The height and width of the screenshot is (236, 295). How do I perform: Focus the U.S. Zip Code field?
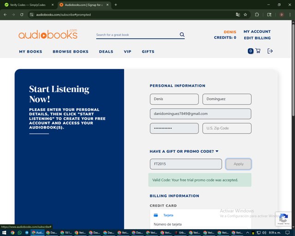(227, 128)
